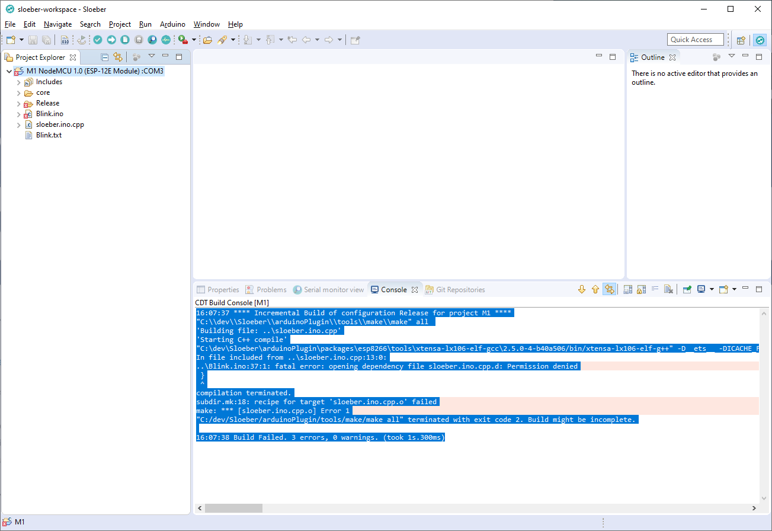Toggle Link with Editor in Project Explorer
The image size is (772, 531).
[x=118, y=57]
